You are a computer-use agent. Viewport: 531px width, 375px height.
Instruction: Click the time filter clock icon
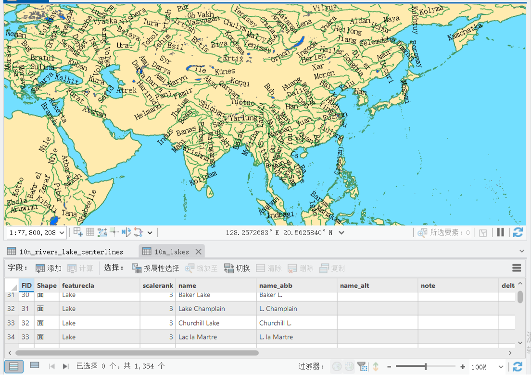tap(337, 366)
